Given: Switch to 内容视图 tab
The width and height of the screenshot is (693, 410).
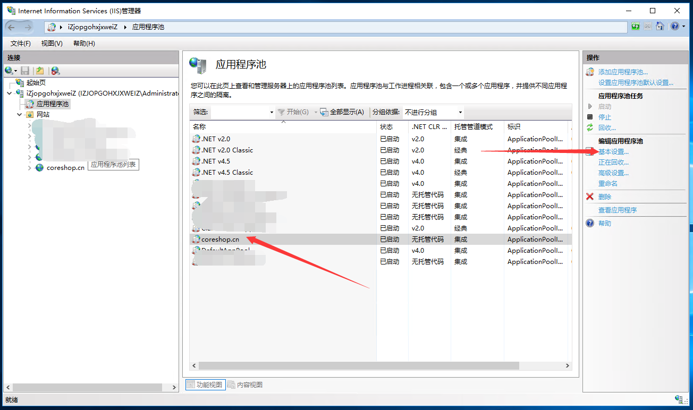Looking at the screenshot, I should (x=246, y=385).
